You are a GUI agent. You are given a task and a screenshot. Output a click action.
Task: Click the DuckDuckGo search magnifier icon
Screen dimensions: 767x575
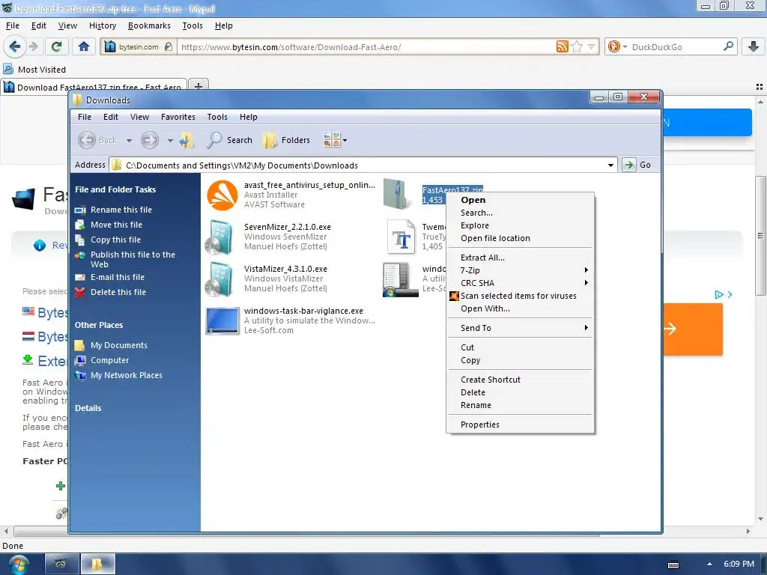click(x=728, y=46)
